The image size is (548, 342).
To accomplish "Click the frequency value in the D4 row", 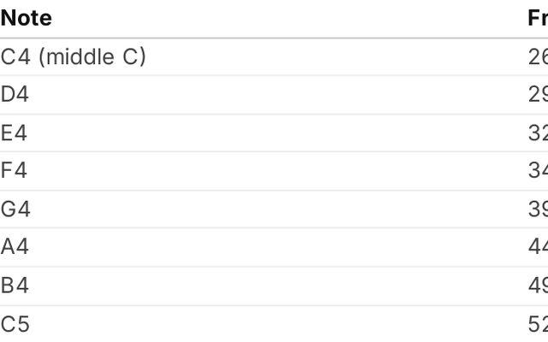I will click(539, 95).
